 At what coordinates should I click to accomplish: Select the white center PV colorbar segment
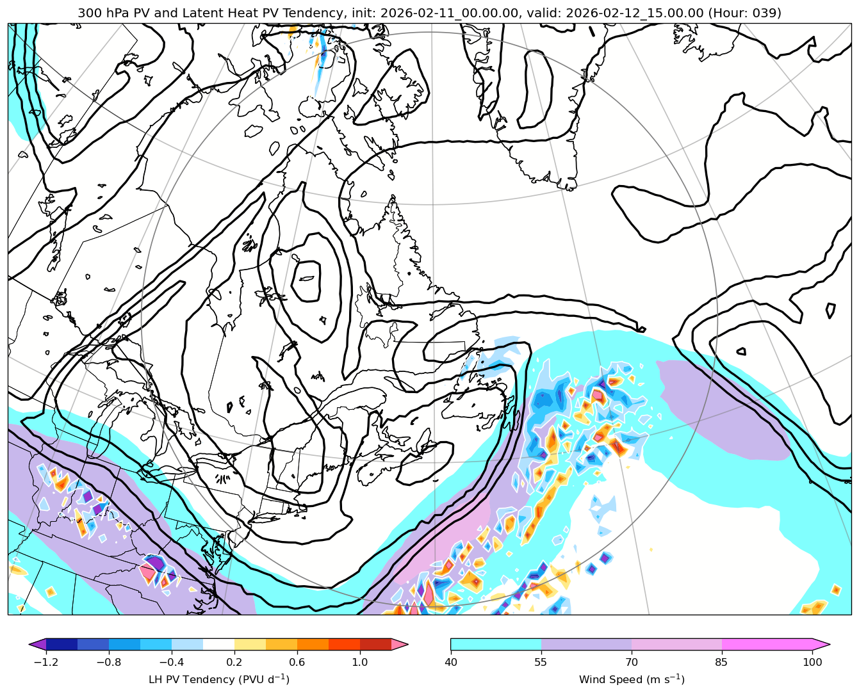tap(218, 644)
